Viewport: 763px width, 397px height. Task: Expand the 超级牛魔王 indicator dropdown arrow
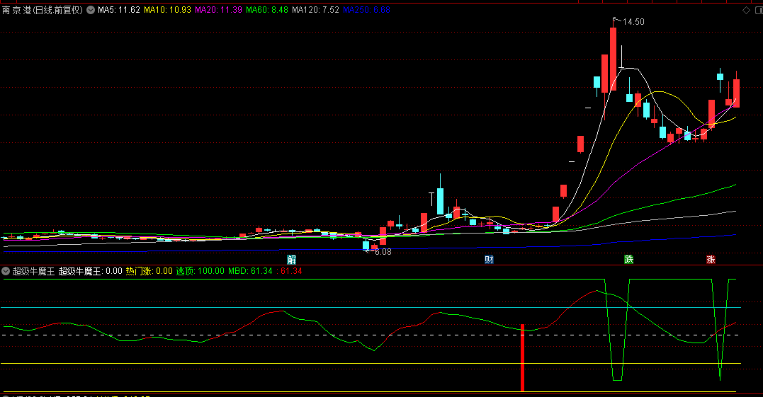point(6,271)
